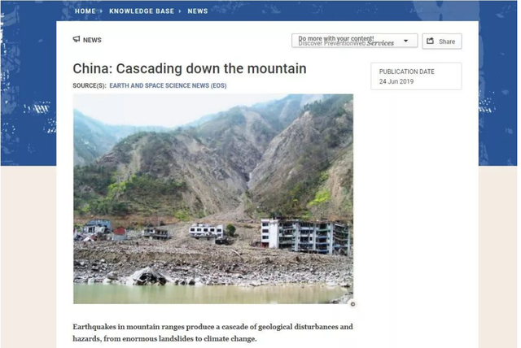Click the Share arrow icon
The height and width of the screenshot is (348, 521).
point(431,41)
